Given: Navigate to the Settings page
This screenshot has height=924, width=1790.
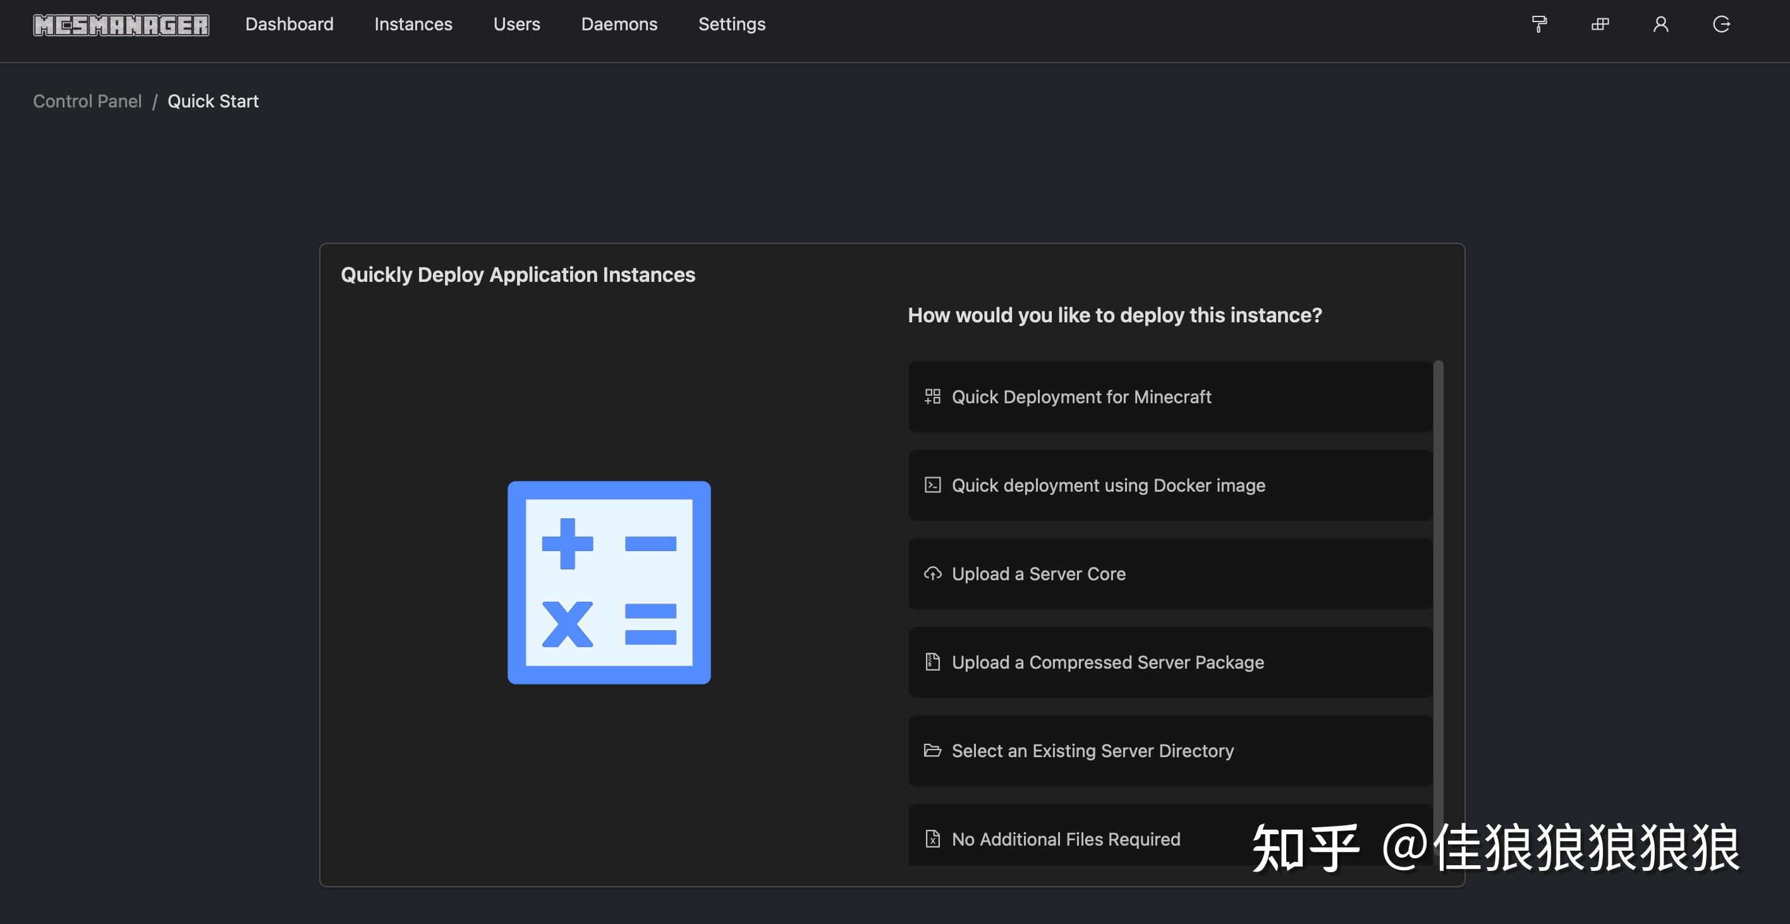Looking at the screenshot, I should [731, 24].
